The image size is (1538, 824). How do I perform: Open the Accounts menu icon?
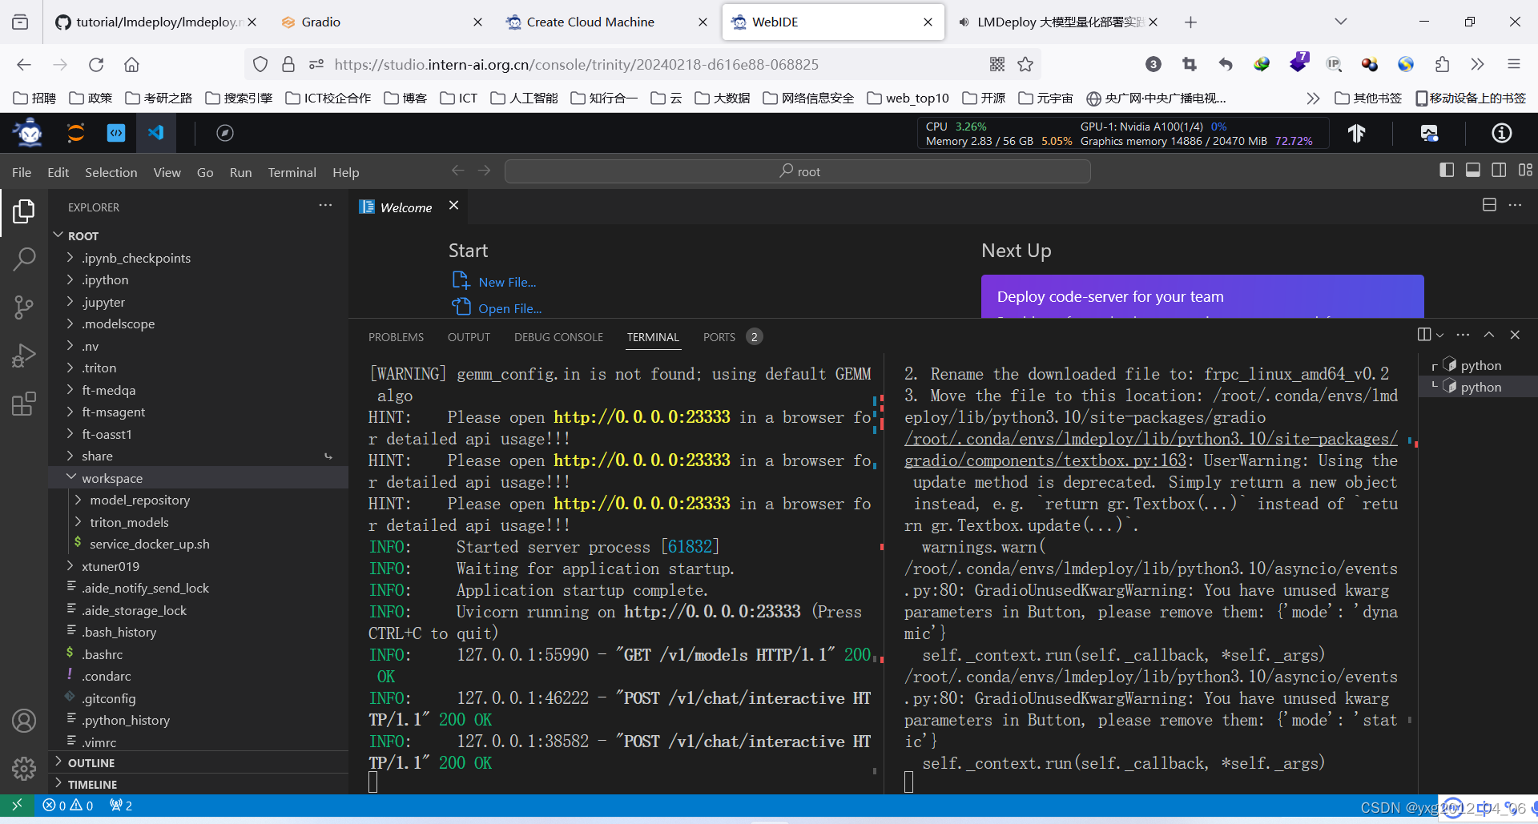[24, 721]
